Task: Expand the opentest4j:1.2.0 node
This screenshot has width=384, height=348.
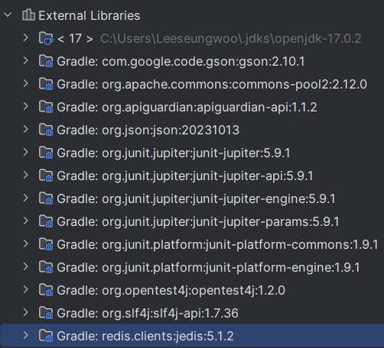Action: click(x=25, y=290)
